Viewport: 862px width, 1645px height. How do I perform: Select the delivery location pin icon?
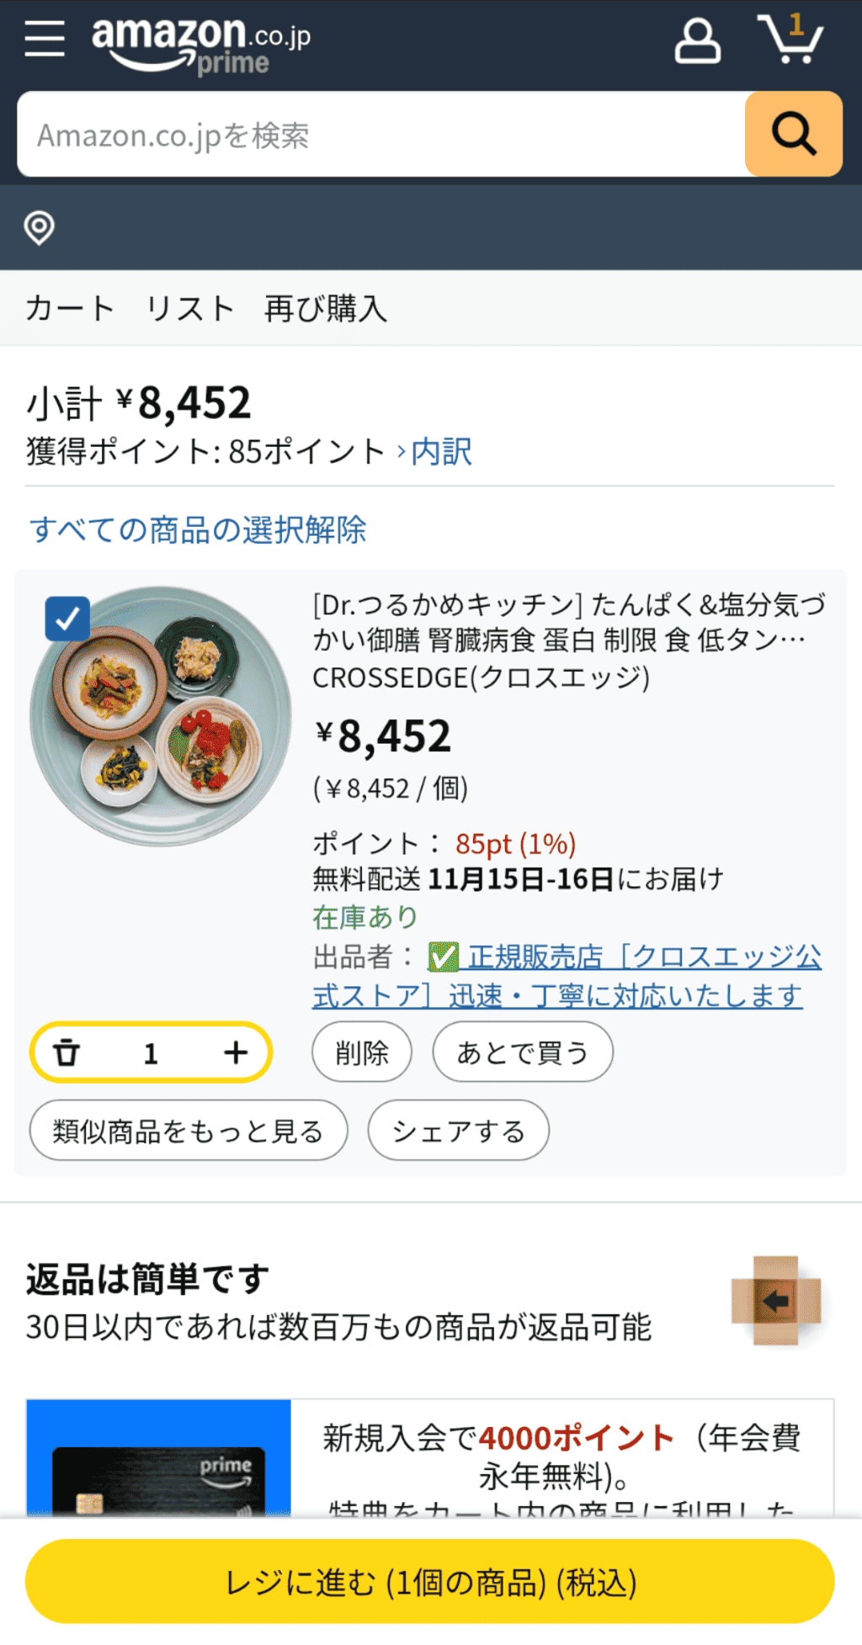[40, 228]
